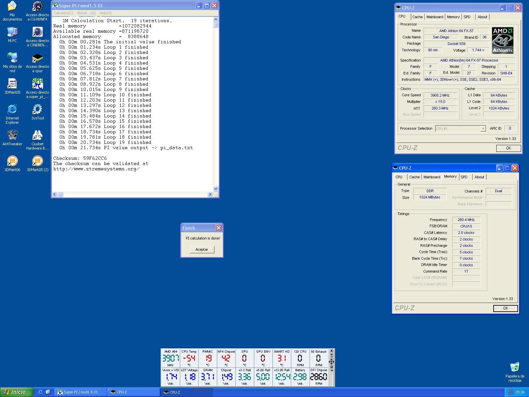Click AMD Athlon FX logo in CPU-Z
The image size is (529, 397).
pos(503,40)
